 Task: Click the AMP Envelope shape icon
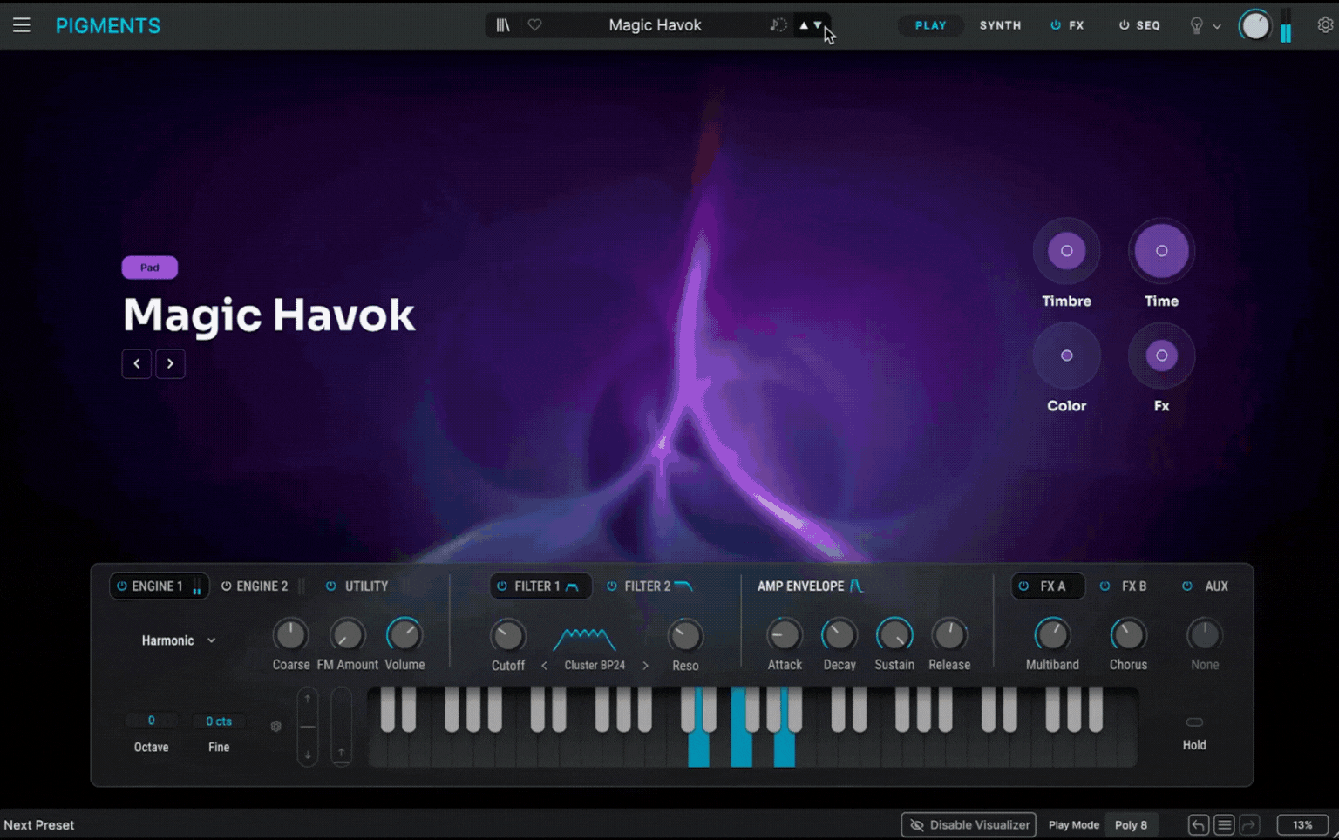pyautogui.click(x=856, y=586)
